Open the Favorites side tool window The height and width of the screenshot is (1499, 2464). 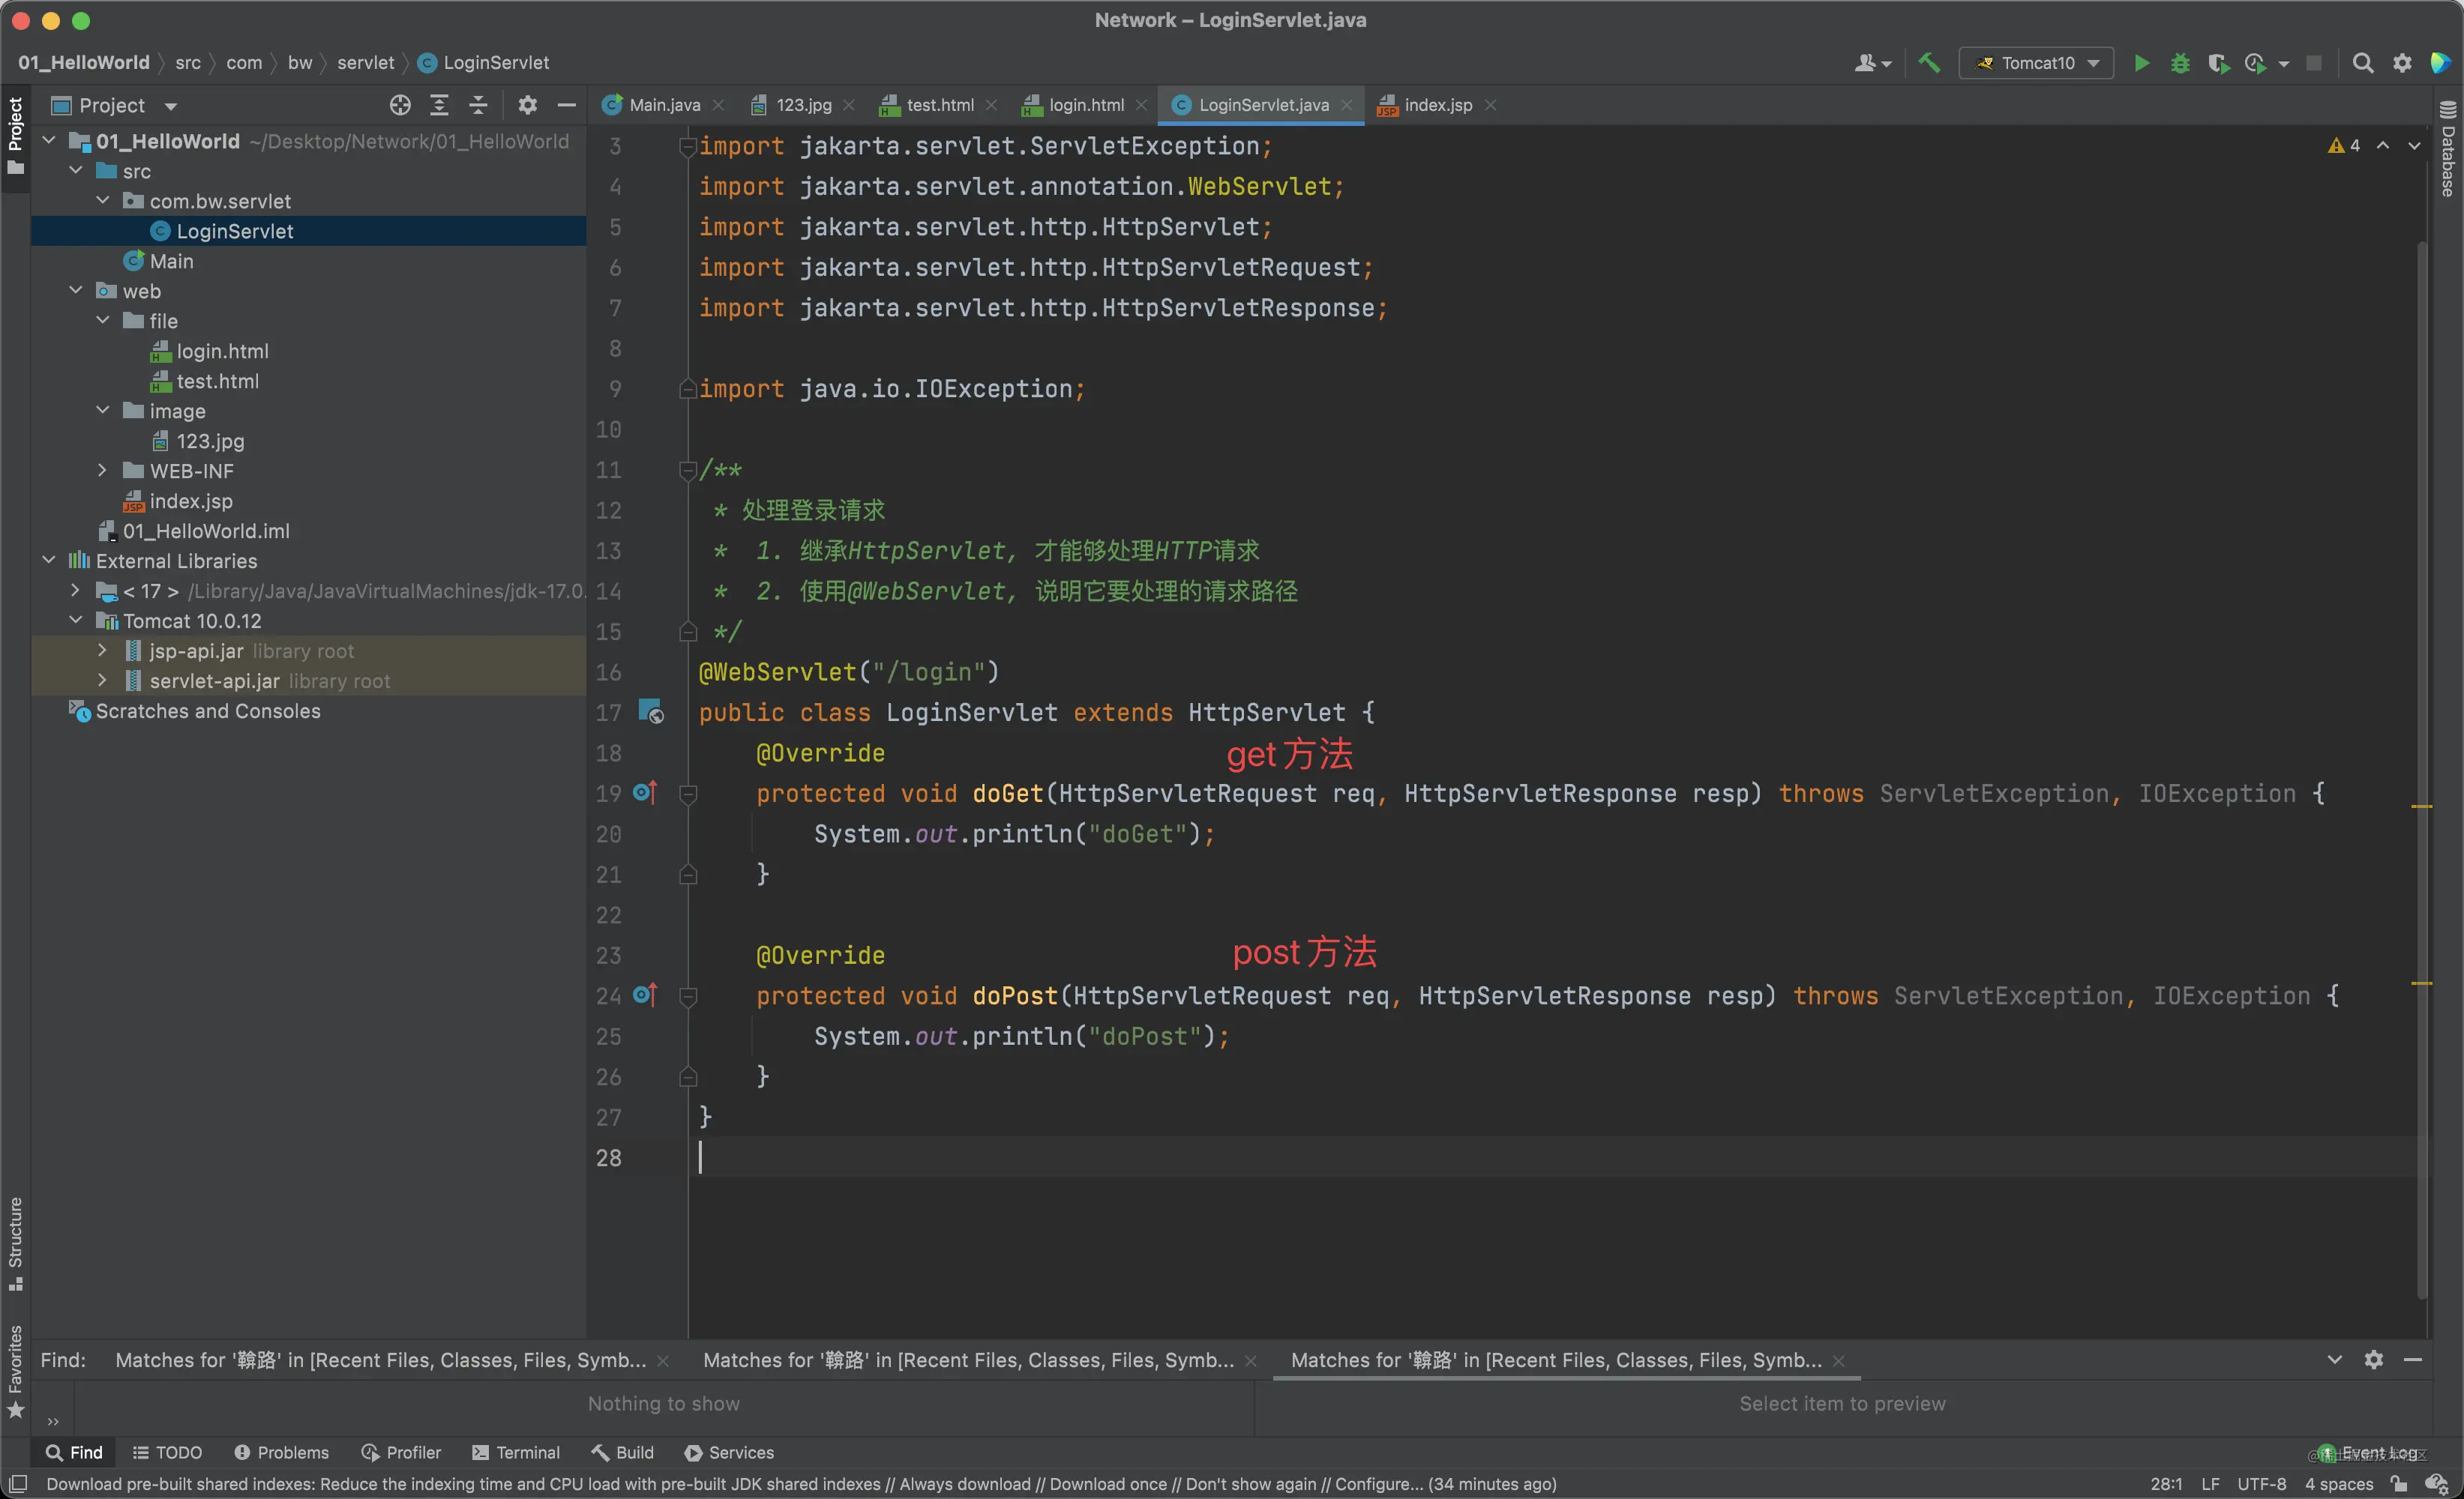click(15, 1371)
